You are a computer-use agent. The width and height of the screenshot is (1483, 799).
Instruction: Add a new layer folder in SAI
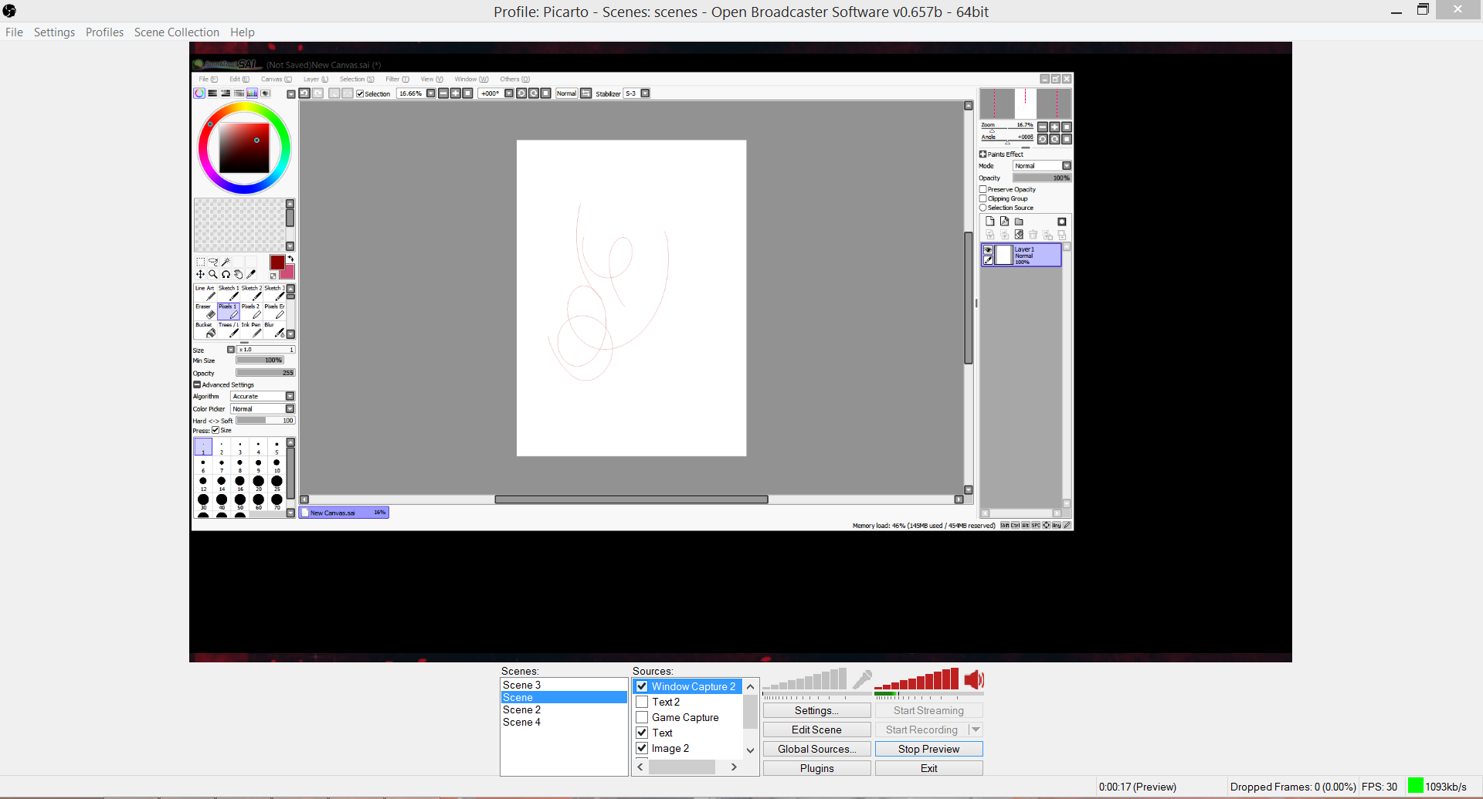coord(1019,222)
